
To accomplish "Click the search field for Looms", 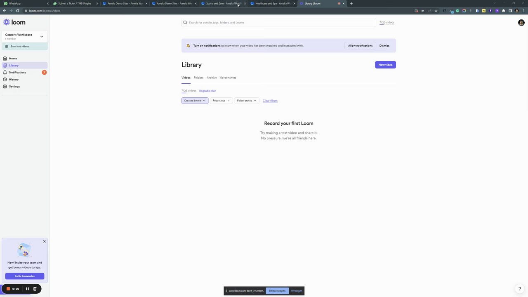I will click(x=279, y=22).
